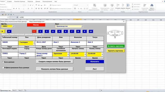Click the День рождения field 29.11.1967
Viewport: 165px width, 92px height.
tap(44, 43)
